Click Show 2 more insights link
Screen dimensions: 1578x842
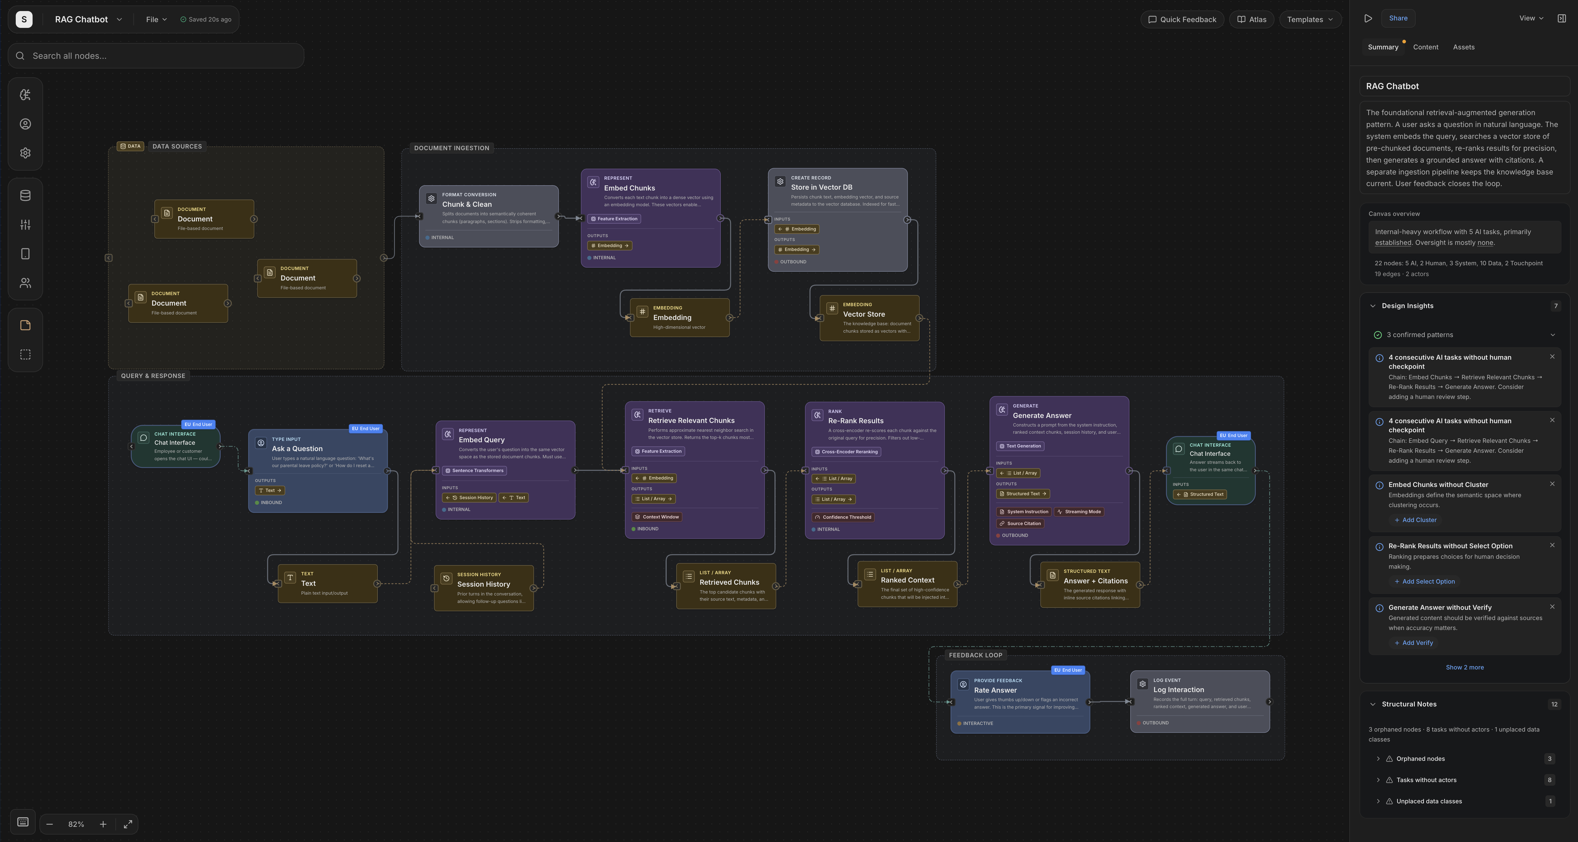tap(1465, 667)
